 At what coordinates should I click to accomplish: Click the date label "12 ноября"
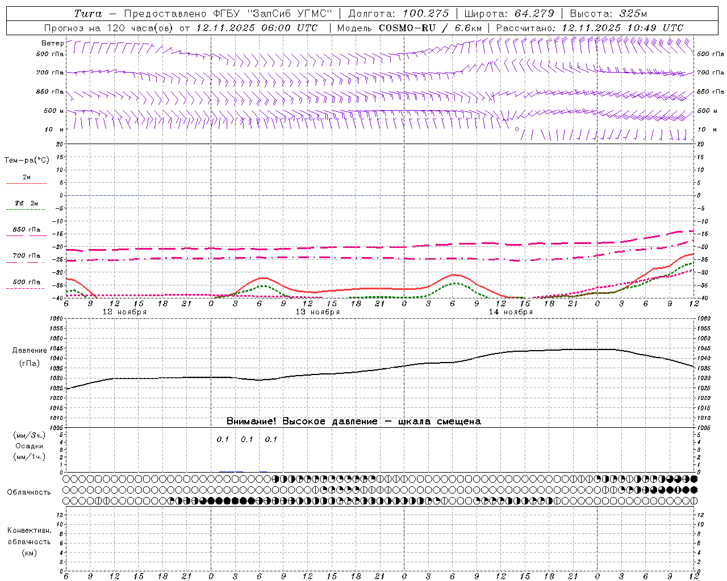point(124,312)
